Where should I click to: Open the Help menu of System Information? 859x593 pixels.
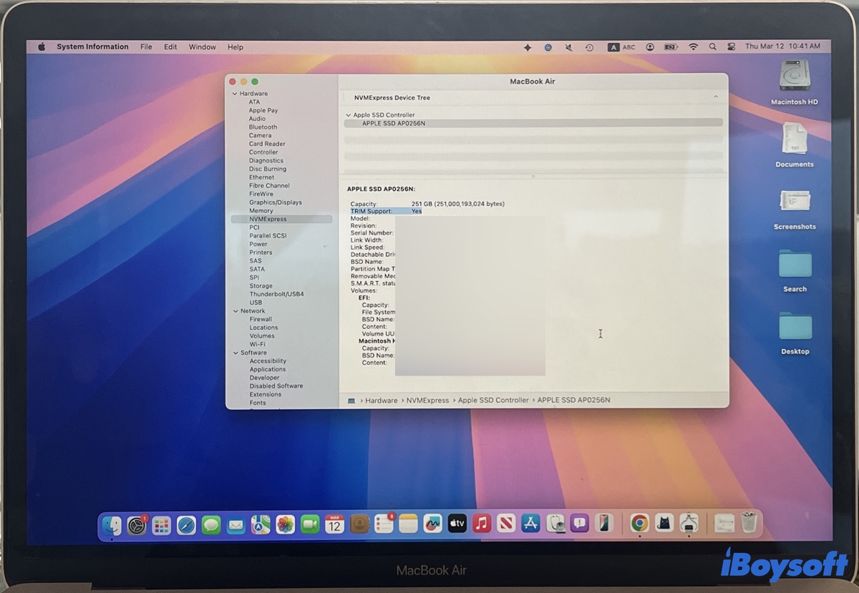235,46
